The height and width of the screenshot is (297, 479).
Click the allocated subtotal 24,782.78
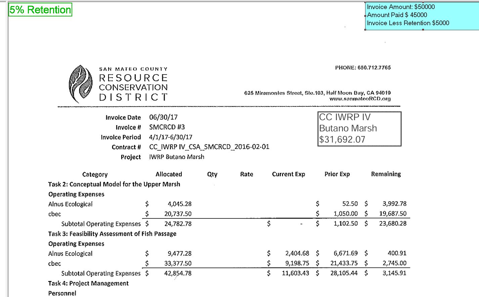pyautogui.click(x=178, y=224)
